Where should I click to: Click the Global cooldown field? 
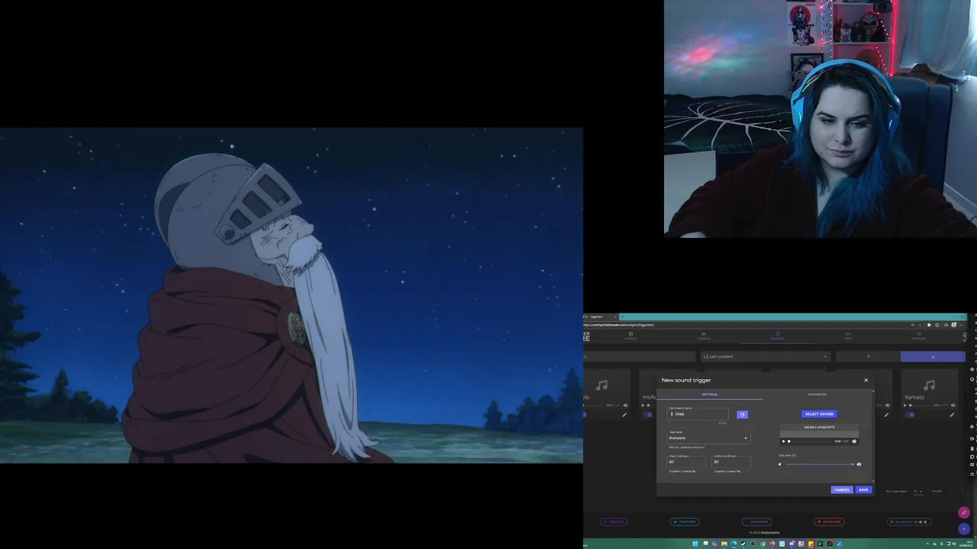pos(731,462)
